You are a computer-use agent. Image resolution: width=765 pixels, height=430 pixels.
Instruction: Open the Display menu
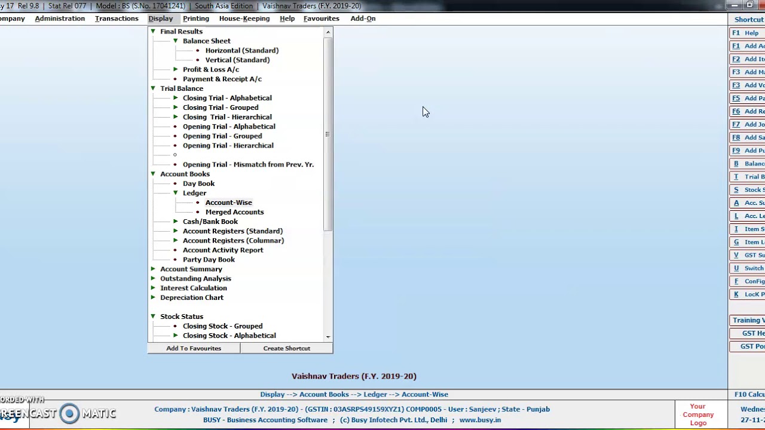click(x=160, y=19)
